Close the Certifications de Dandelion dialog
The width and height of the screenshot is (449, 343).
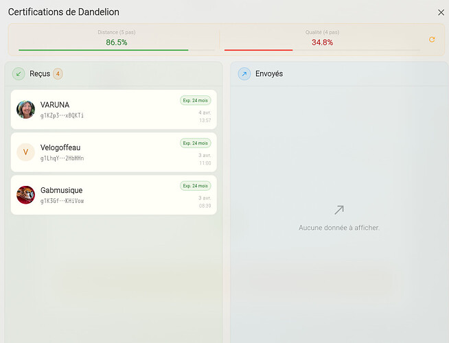coord(441,12)
